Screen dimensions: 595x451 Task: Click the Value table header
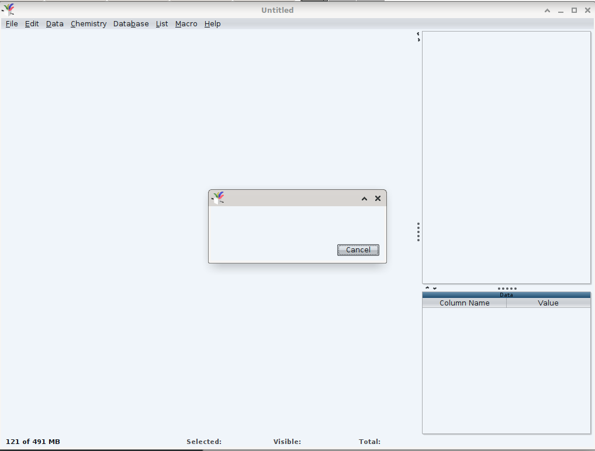[x=548, y=303]
